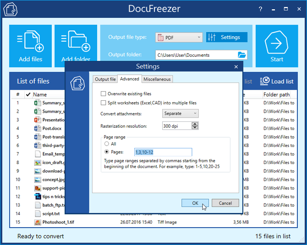Click the Start conversion button
Viewport: 307px width, 245px height.
tap(277, 46)
